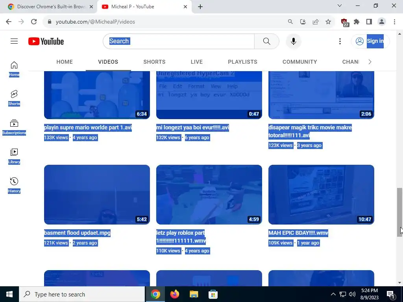403x302 pixels.
Task: Click the 2:06 movie maker thumbnail
Action: [321, 95]
